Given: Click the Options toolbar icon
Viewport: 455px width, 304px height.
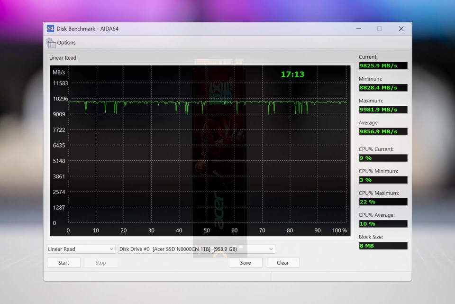Looking at the screenshot, I should [x=51, y=43].
